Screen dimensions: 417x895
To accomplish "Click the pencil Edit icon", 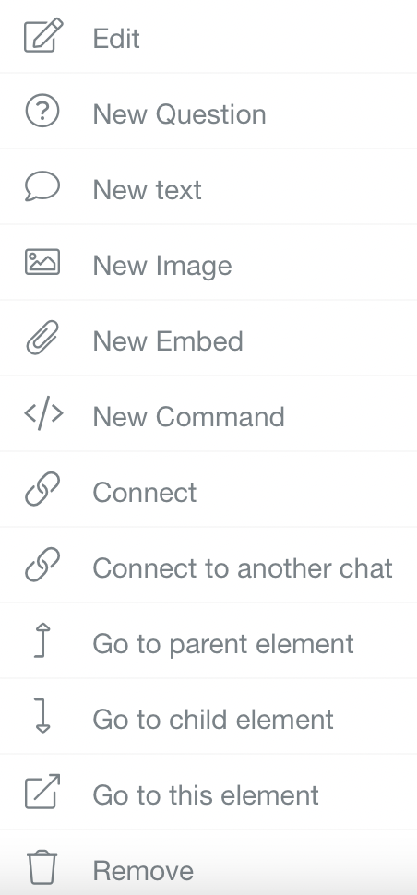I will pos(42,35).
